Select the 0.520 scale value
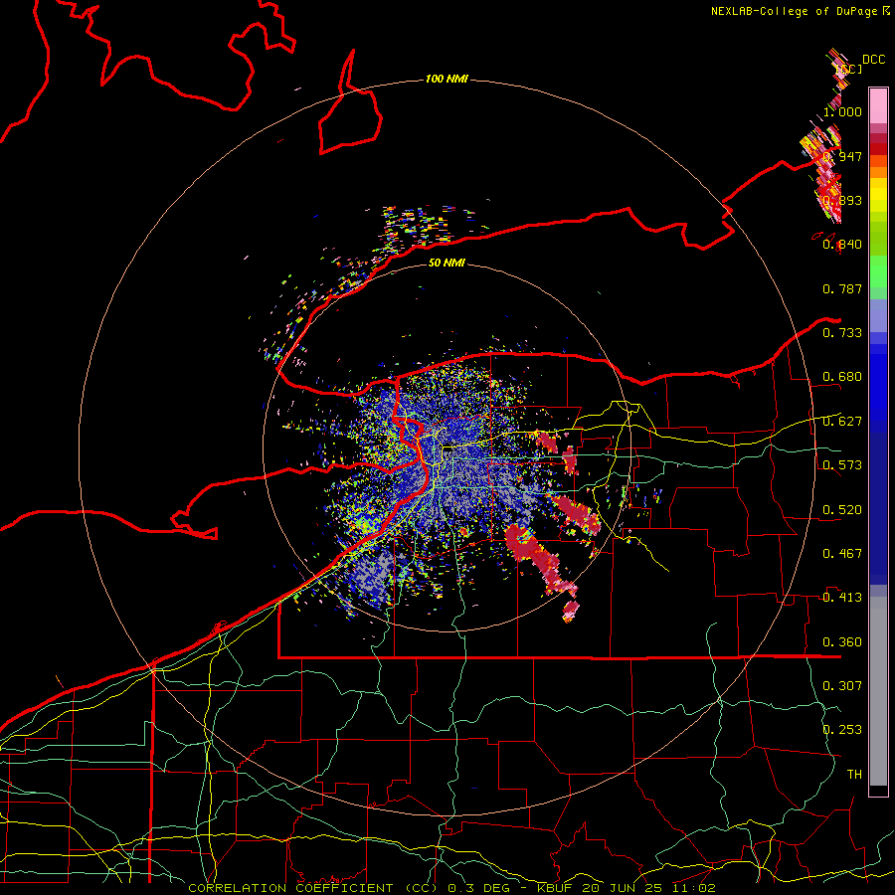The height and width of the screenshot is (895, 895). (842, 510)
